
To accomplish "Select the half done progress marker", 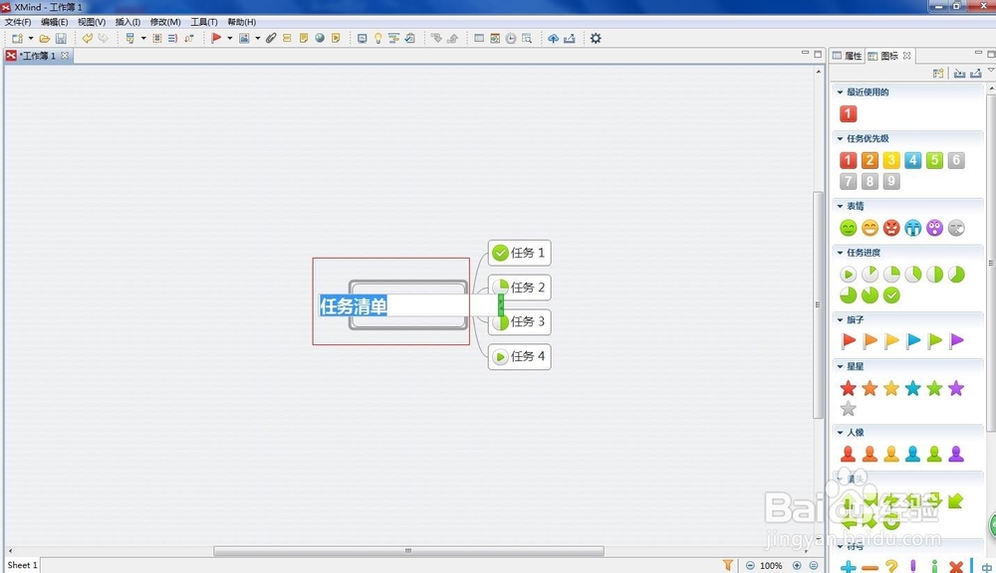I will (x=934, y=275).
